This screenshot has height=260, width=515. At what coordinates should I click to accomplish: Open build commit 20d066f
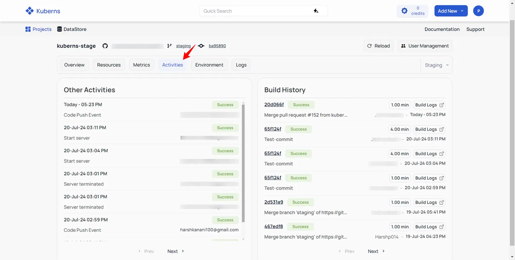(x=274, y=105)
